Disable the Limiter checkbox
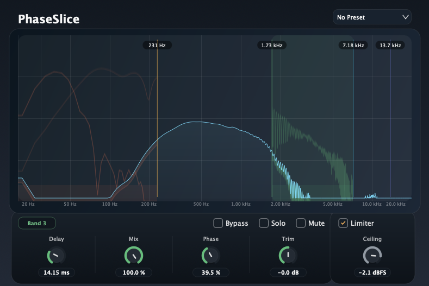Screen dimensions: 429x286 pyautogui.click(x=343, y=223)
